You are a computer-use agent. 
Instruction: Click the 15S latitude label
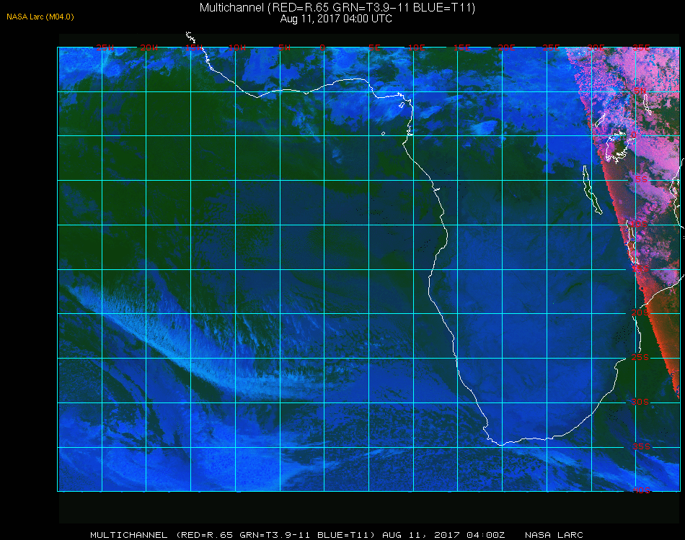[640, 269]
